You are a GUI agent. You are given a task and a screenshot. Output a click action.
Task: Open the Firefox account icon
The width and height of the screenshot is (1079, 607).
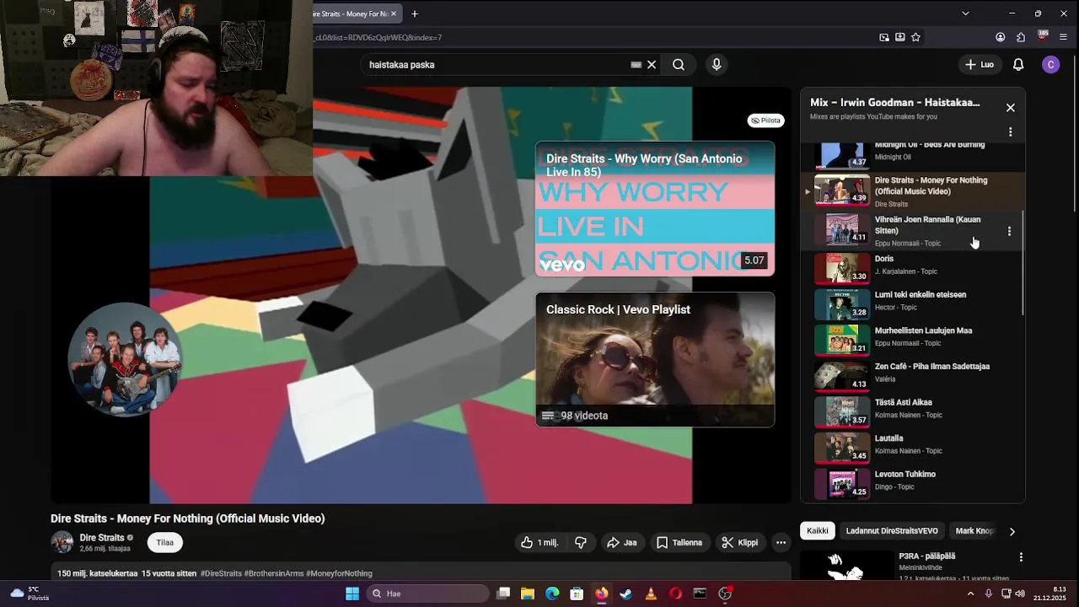click(1001, 37)
